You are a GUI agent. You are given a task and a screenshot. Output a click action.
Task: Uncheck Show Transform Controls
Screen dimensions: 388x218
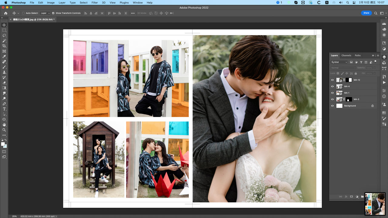pos(53,13)
